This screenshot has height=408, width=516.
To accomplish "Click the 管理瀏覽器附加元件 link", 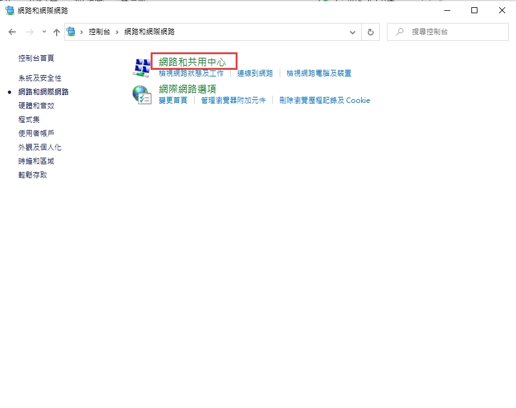I will coord(233,100).
